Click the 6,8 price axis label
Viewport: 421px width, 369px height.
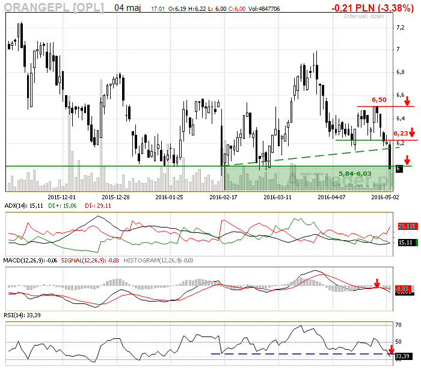coord(401,72)
